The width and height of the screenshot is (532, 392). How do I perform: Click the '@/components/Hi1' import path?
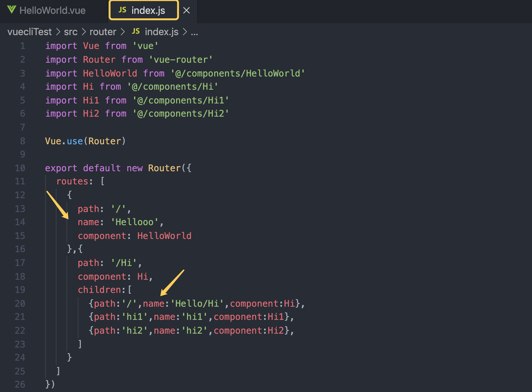click(181, 100)
